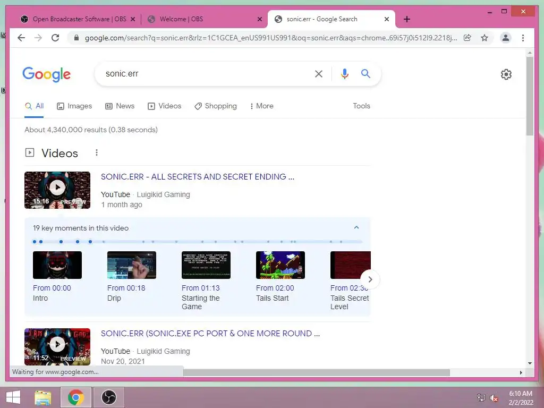Click the network tray icon

coord(481,398)
